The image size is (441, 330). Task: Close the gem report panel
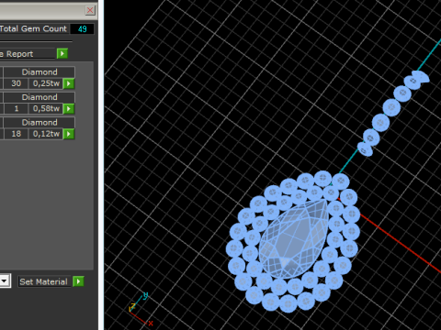click(x=90, y=10)
